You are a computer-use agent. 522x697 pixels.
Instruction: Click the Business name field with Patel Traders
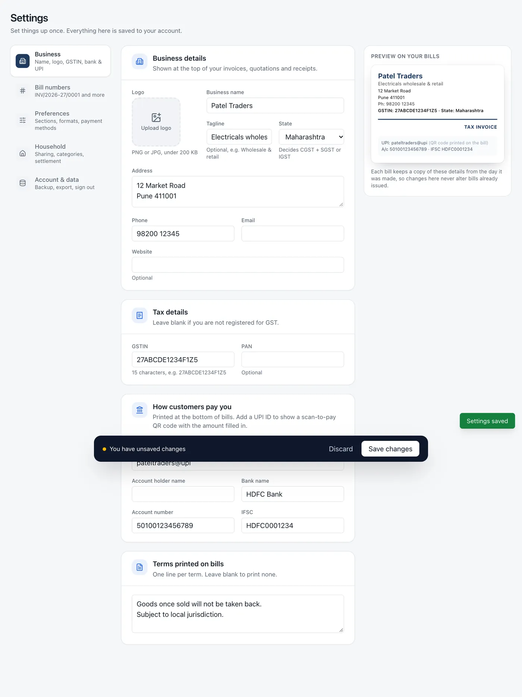275,106
